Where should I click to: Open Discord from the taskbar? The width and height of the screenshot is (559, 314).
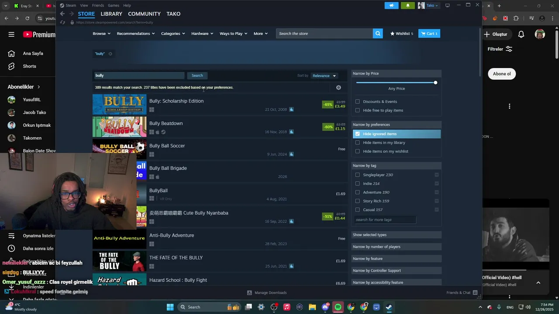pos(325,307)
